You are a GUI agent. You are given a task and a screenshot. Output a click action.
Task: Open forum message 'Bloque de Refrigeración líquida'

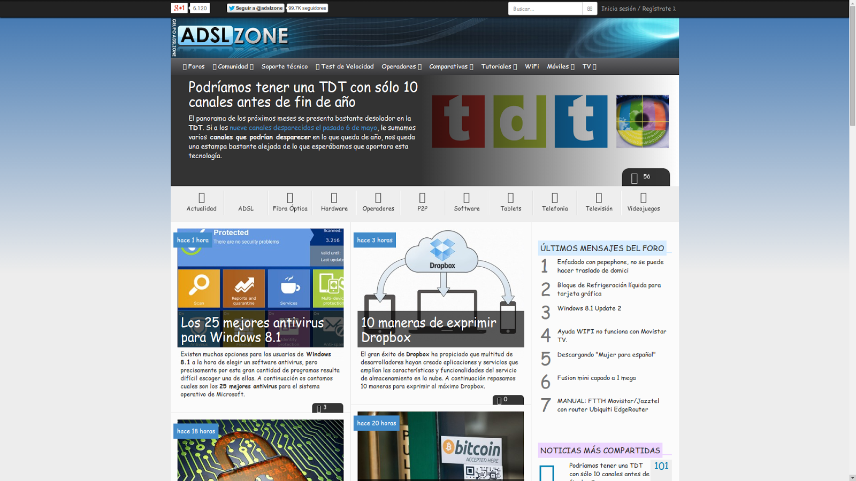(609, 289)
